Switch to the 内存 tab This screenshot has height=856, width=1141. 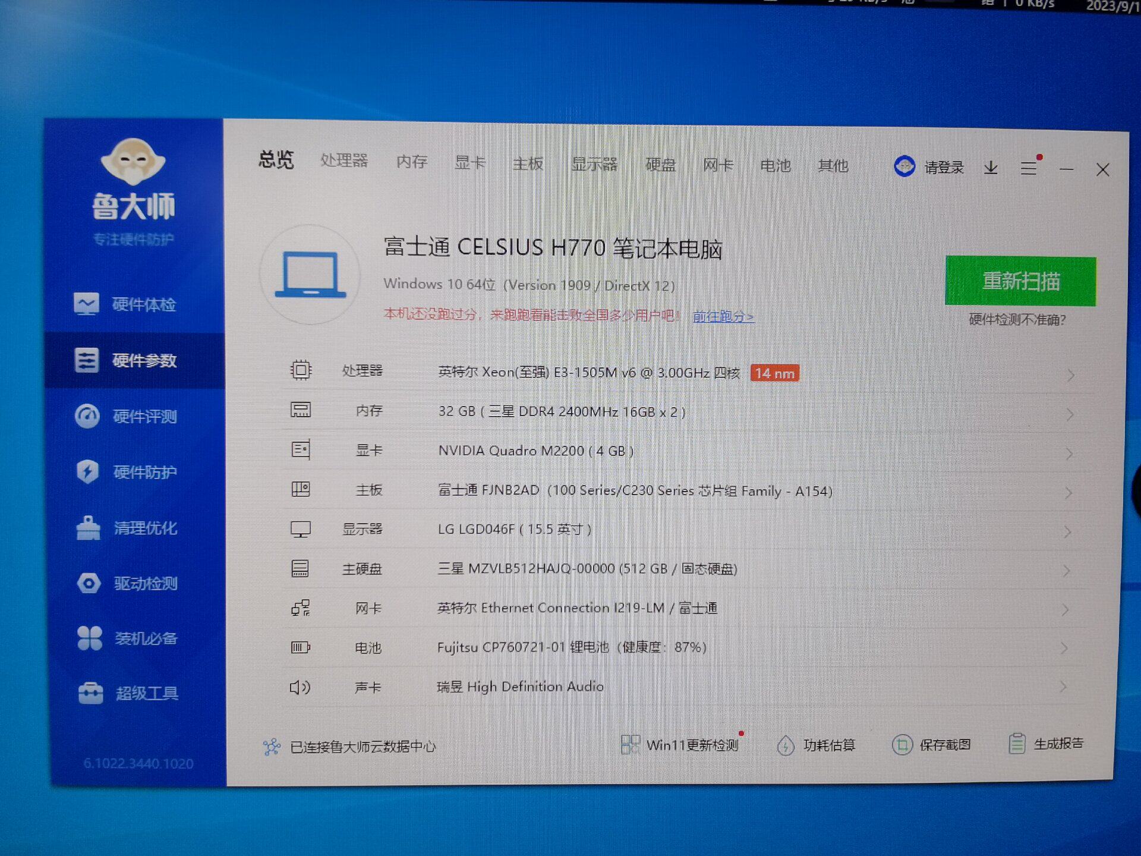click(x=412, y=162)
